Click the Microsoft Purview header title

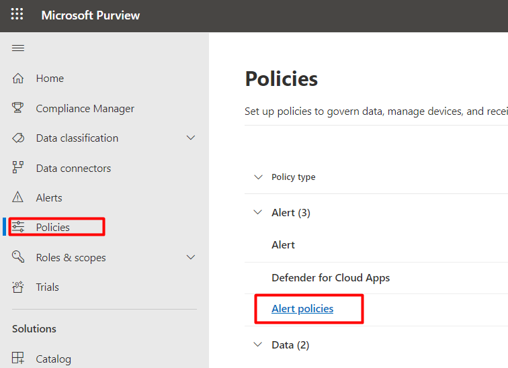click(91, 15)
